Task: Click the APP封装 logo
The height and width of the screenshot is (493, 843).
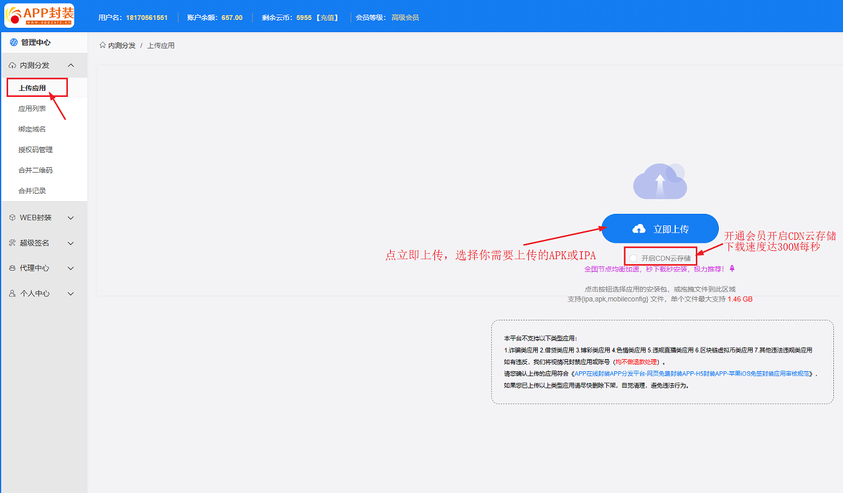Action: point(39,16)
